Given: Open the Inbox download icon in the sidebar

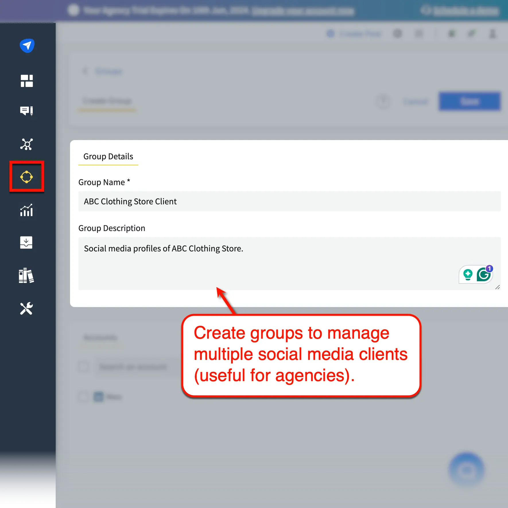Looking at the screenshot, I should [x=27, y=243].
